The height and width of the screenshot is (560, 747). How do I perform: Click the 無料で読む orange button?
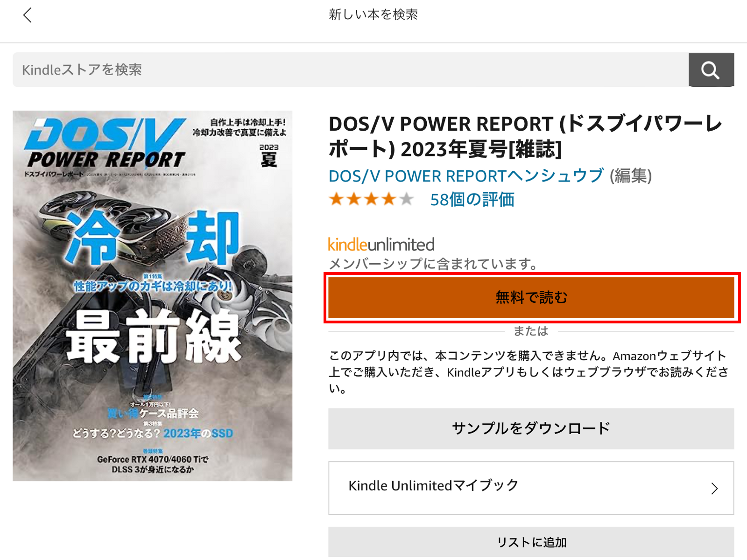pyautogui.click(x=532, y=297)
